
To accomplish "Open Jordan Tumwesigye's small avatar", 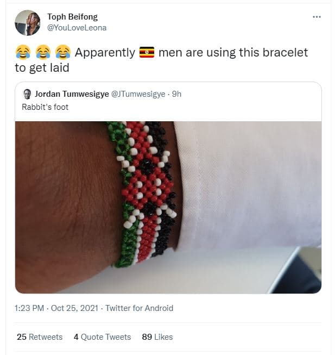I will click(x=27, y=94).
